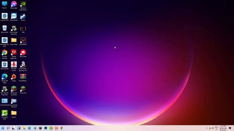Screen dimensions: 234x131
Task: Select the Recycle Bin icon
Action: [x=4, y=29]
